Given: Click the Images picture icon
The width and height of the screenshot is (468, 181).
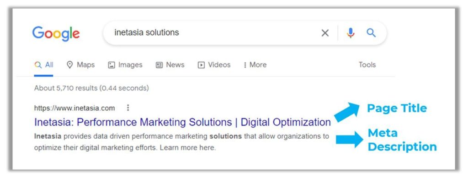Looking at the screenshot, I should click(x=112, y=65).
